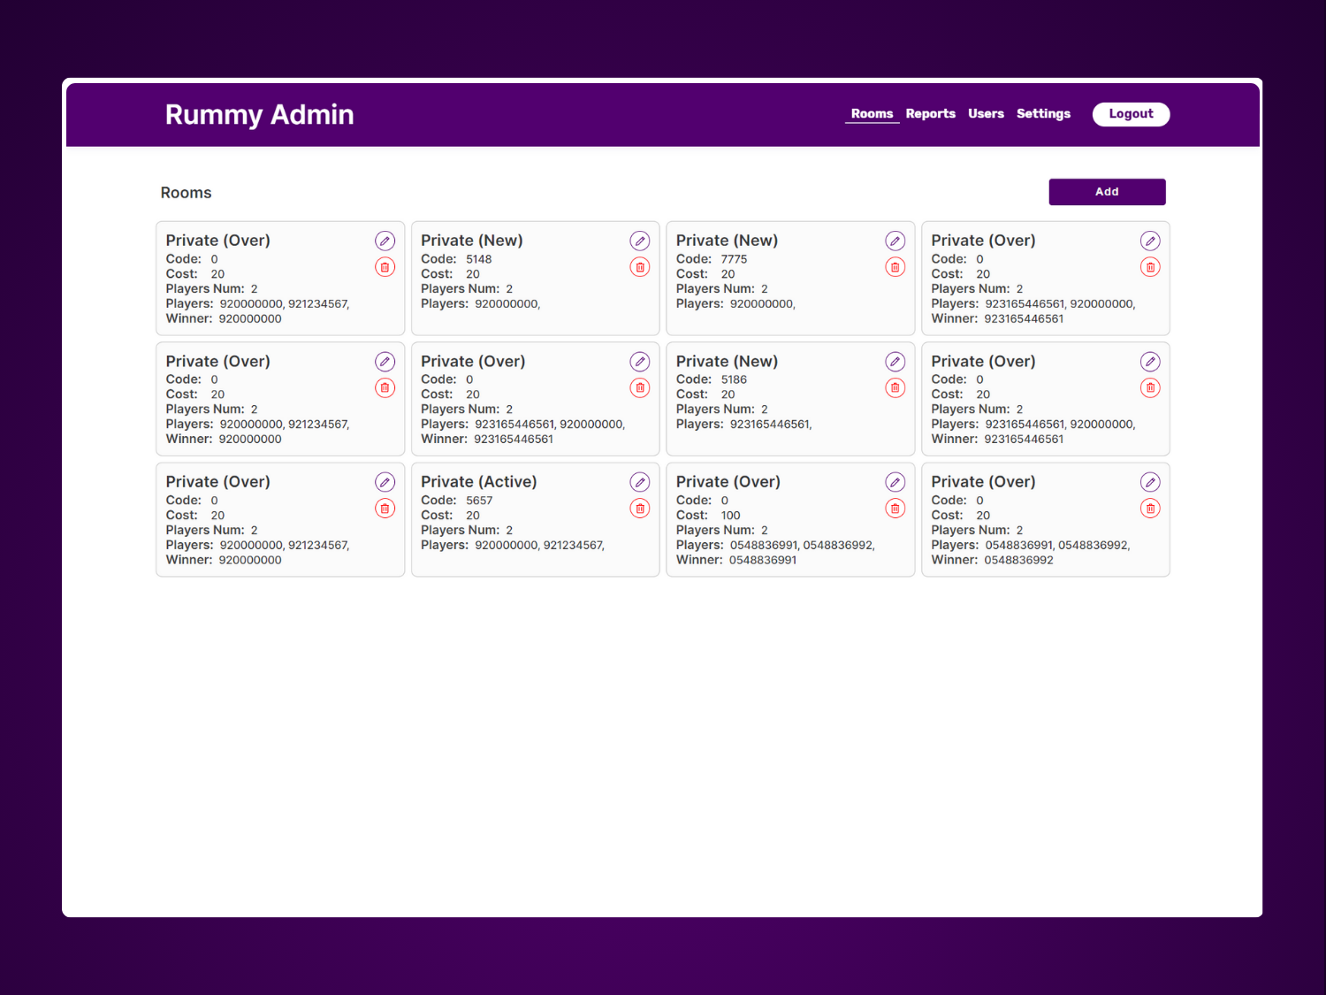Edit the room with code 5186
Screen dimensions: 1326x995
[895, 362]
